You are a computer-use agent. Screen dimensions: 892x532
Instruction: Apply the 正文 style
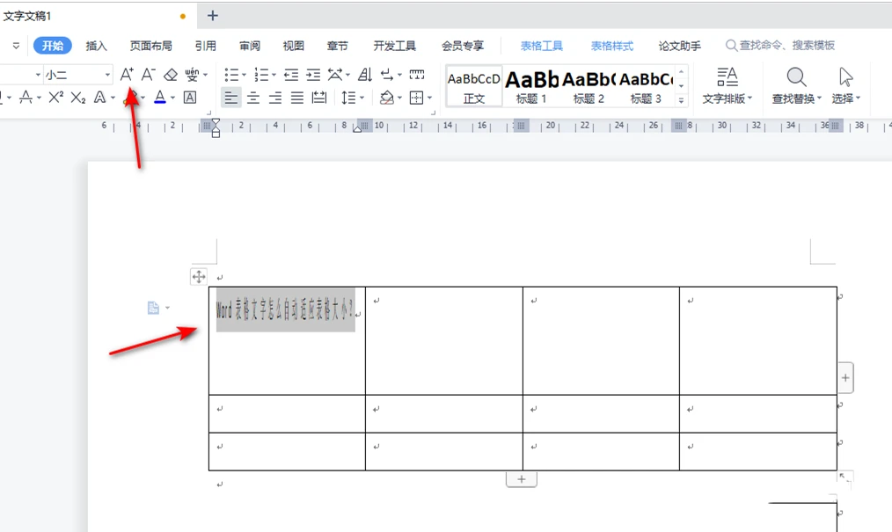coord(474,86)
